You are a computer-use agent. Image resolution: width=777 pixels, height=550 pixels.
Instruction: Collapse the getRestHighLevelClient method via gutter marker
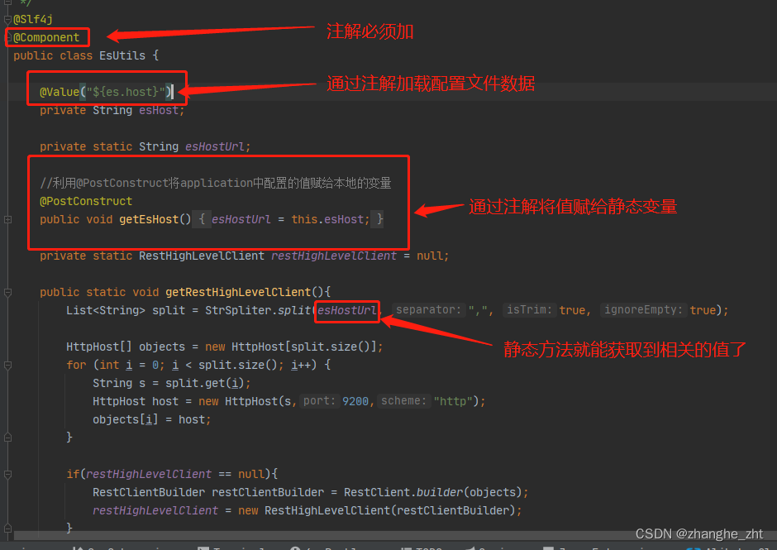(8, 293)
